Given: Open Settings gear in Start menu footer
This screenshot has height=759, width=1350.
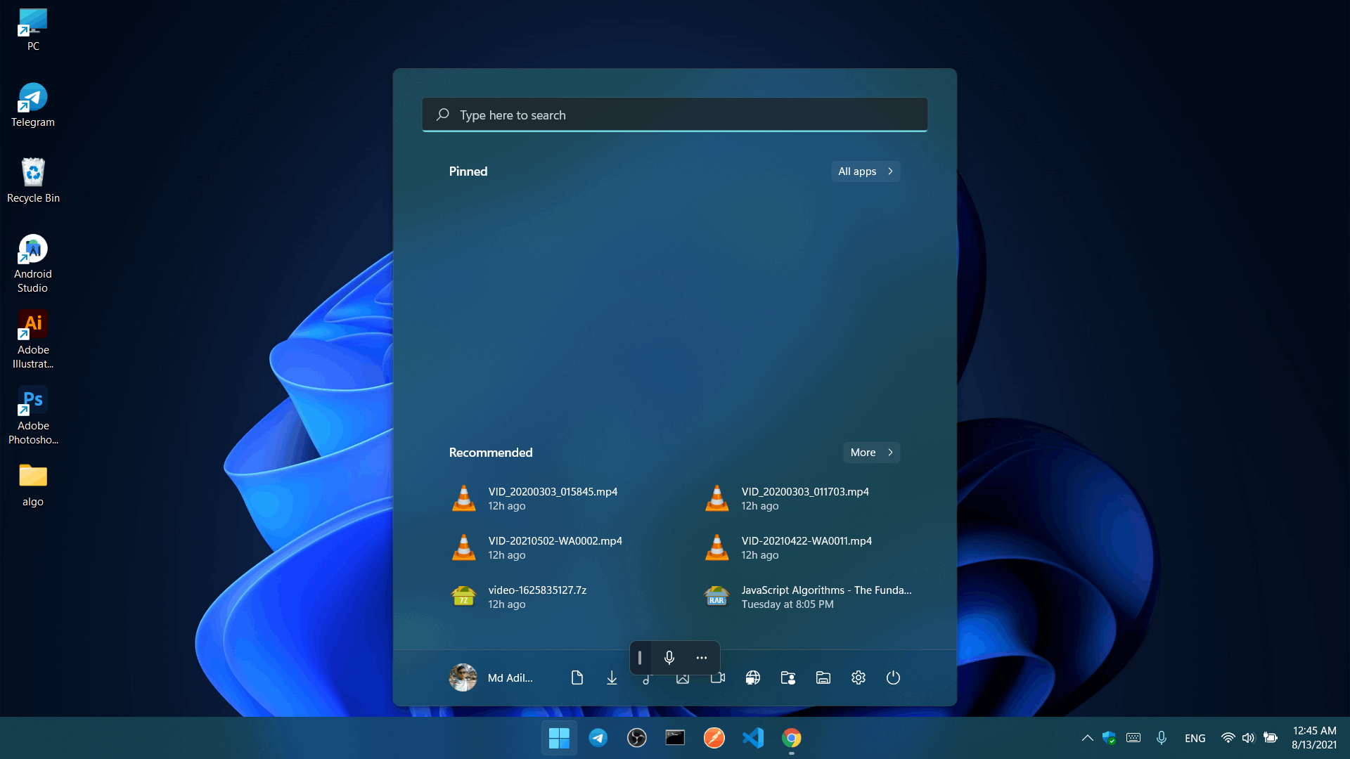Looking at the screenshot, I should 859,677.
